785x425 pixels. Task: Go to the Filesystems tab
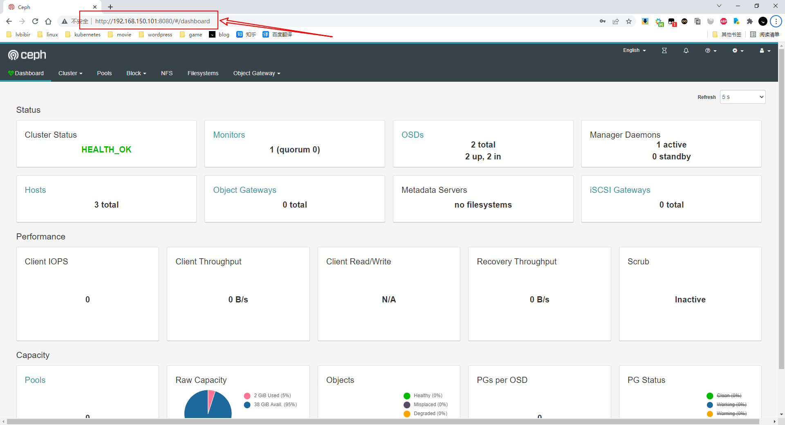[203, 73]
